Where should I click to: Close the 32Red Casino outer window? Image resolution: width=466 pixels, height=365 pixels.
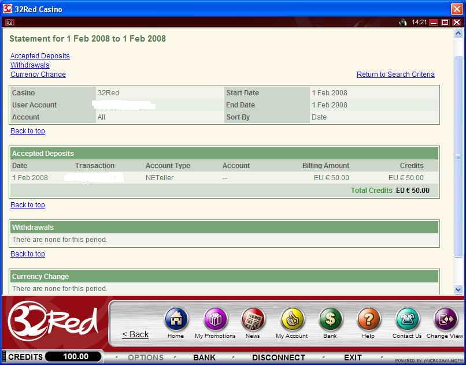[457, 9]
